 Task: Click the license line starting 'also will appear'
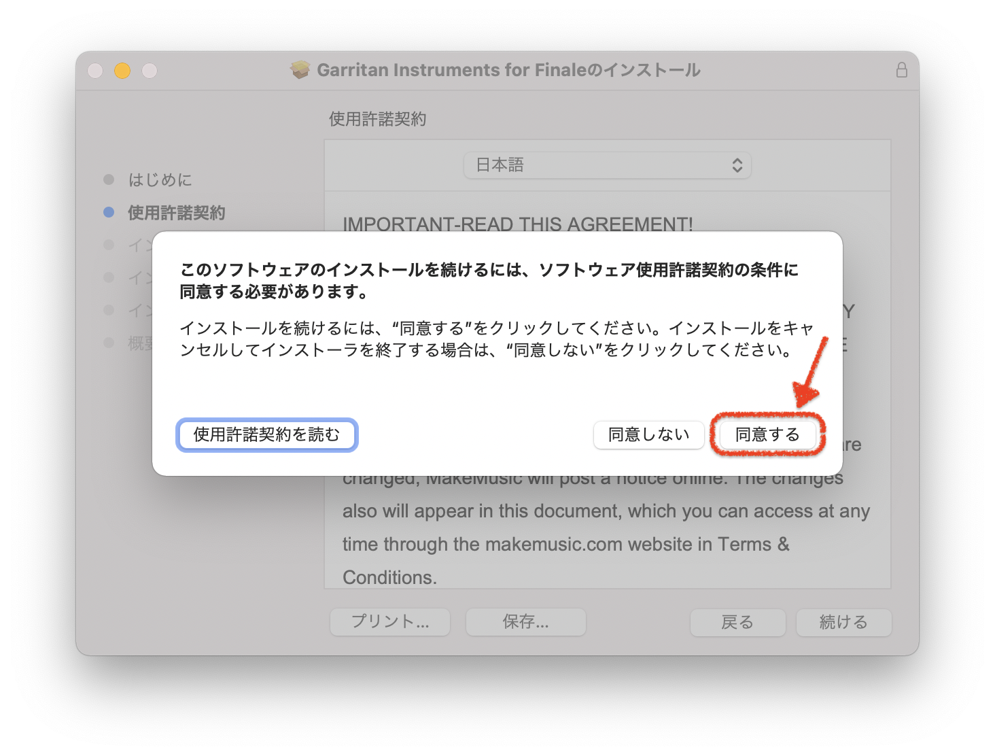pos(606,511)
